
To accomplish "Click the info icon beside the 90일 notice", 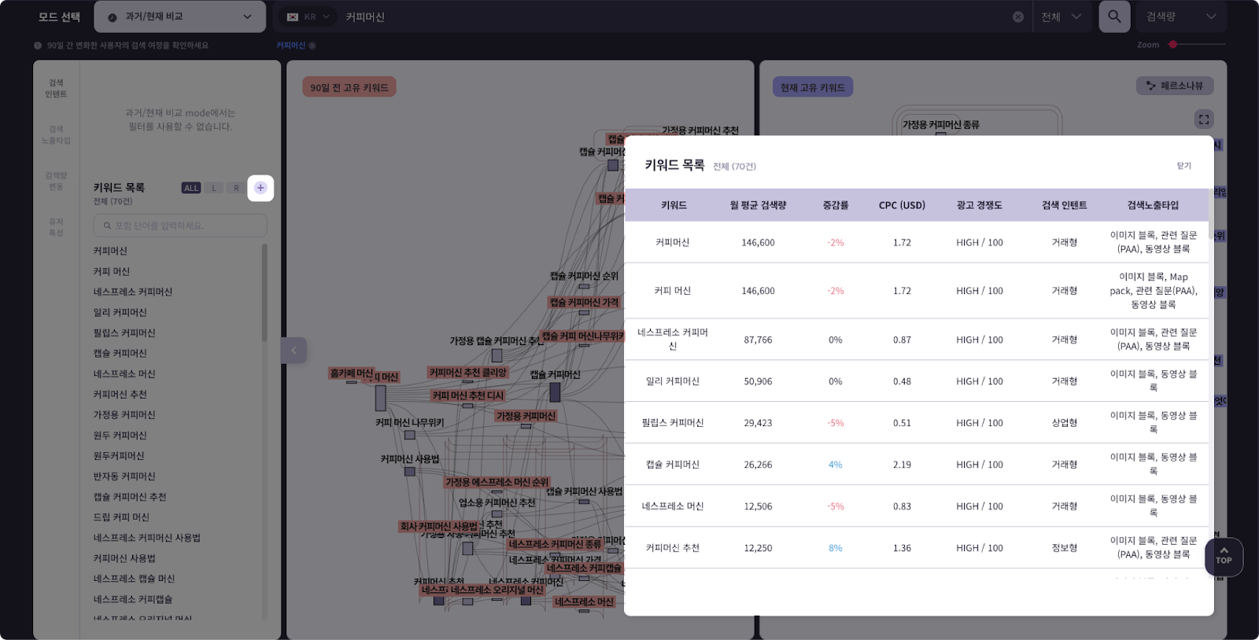I will click(x=38, y=46).
